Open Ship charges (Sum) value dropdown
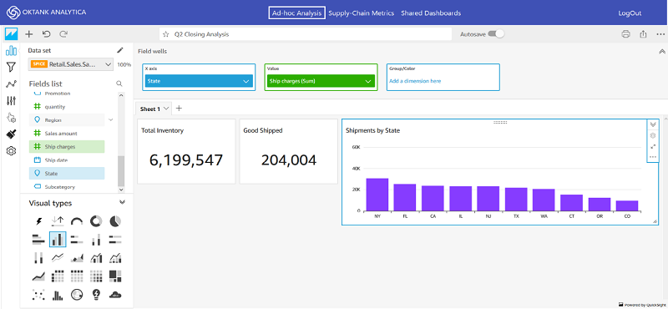The height and width of the screenshot is (309, 668). [321, 81]
